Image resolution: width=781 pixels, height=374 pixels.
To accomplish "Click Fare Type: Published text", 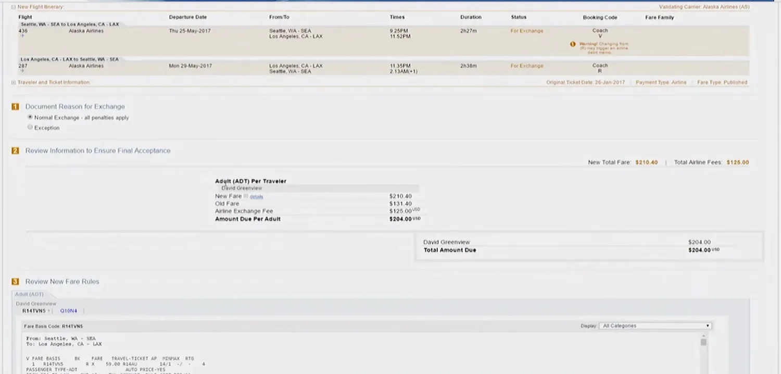I will pos(722,82).
